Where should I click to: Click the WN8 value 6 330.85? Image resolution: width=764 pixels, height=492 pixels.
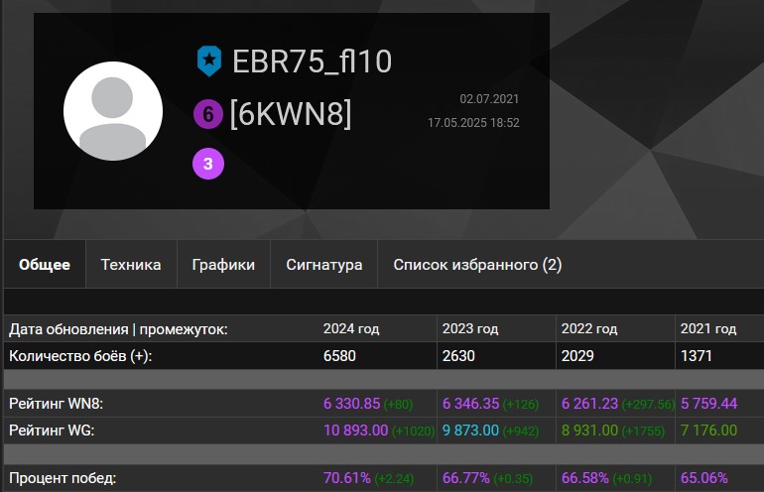[352, 404]
